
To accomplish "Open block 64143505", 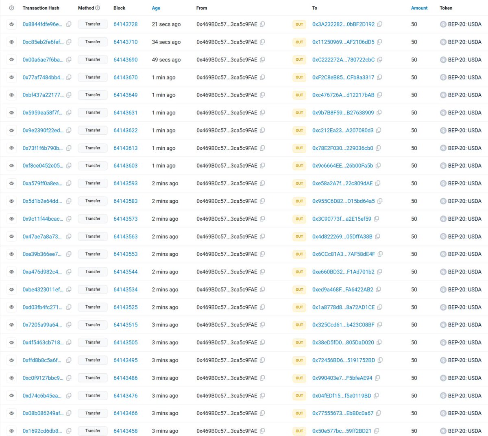I will click(x=126, y=342).
